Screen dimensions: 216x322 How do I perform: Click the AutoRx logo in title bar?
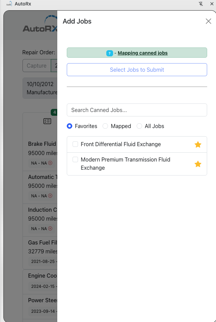9,4
